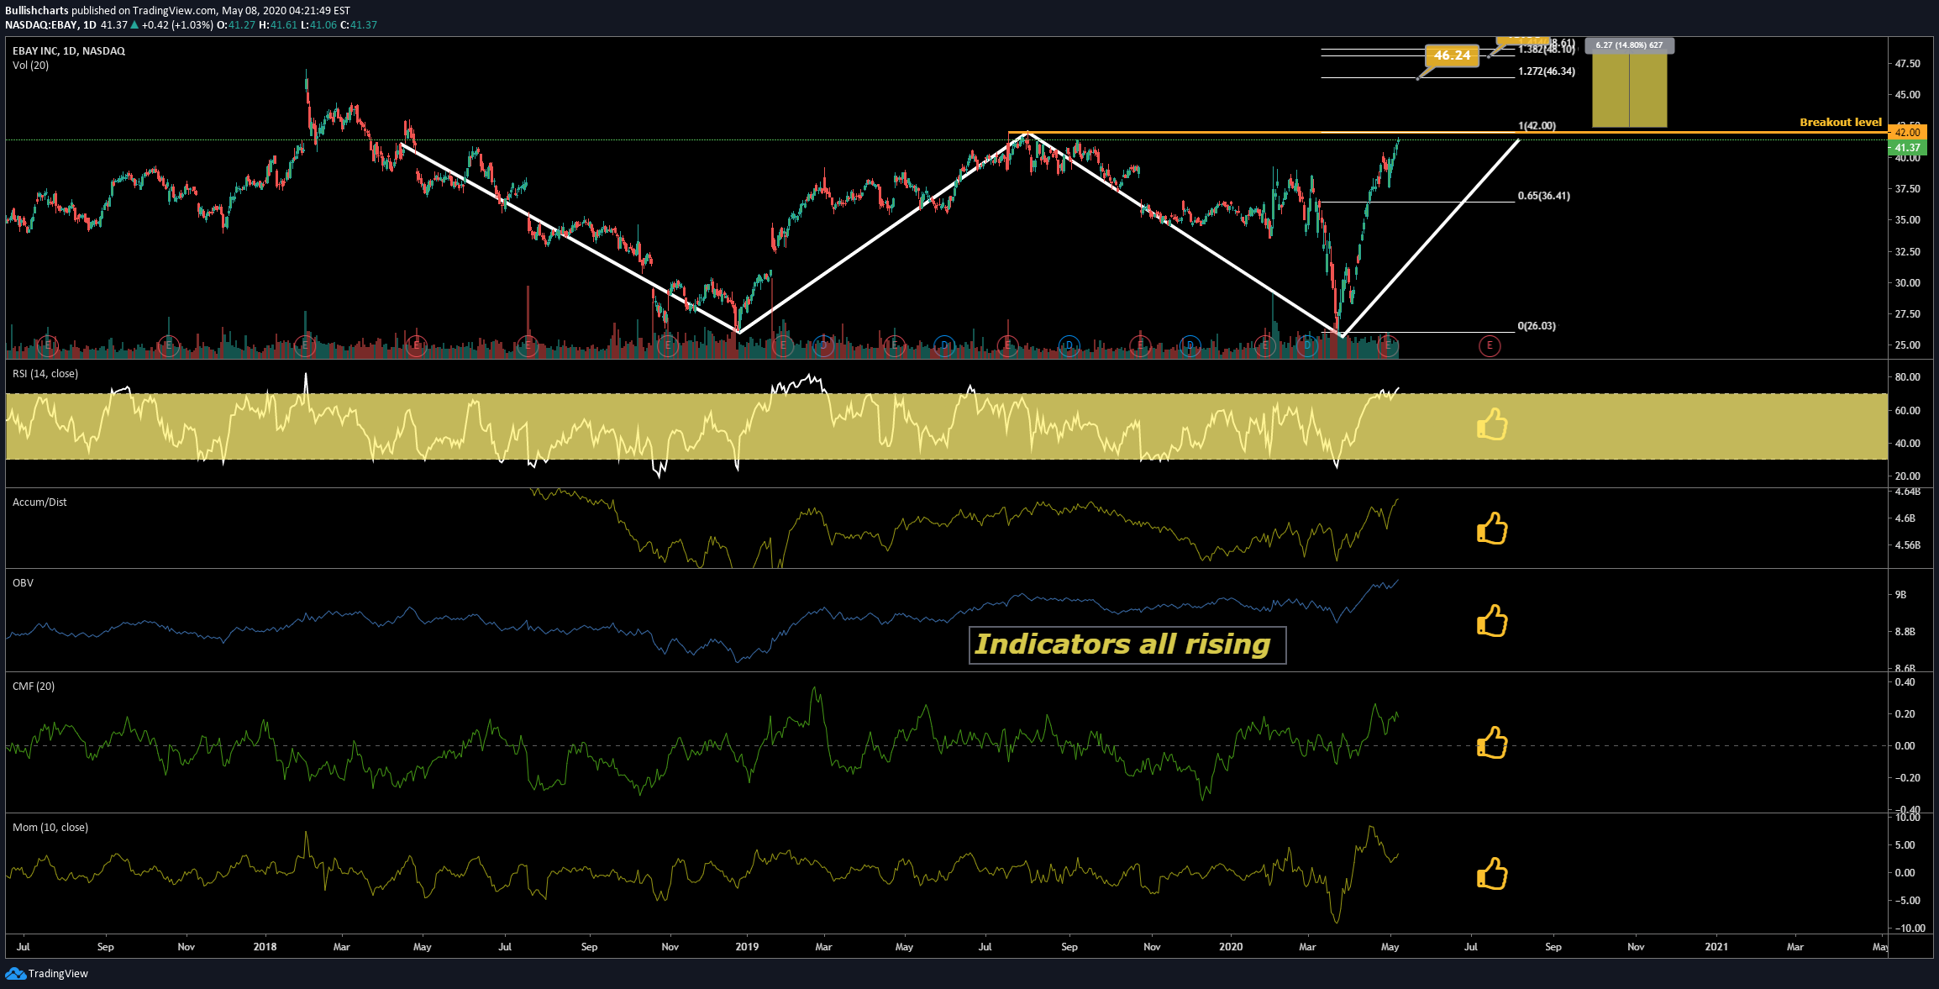Viewport: 1939px width, 989px height.
Task: Select the 'Indicators all rising' text box
Action: [x=1127, y=644]
